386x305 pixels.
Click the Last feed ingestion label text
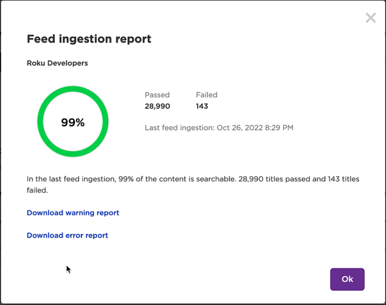click(179, 128)
